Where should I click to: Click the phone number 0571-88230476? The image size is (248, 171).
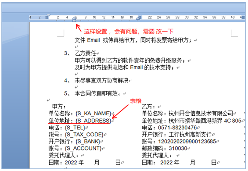point(177,128)
